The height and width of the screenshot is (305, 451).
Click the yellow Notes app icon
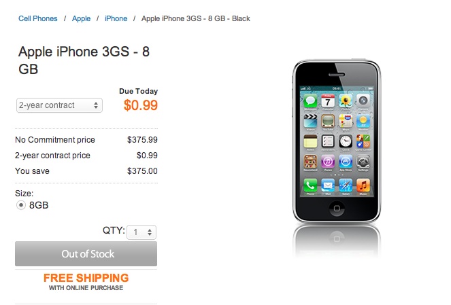click(311, 141)
